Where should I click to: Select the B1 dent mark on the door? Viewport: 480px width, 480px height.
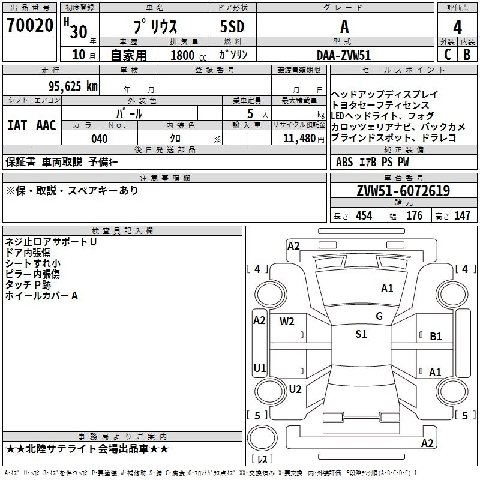tap(436, 337)
